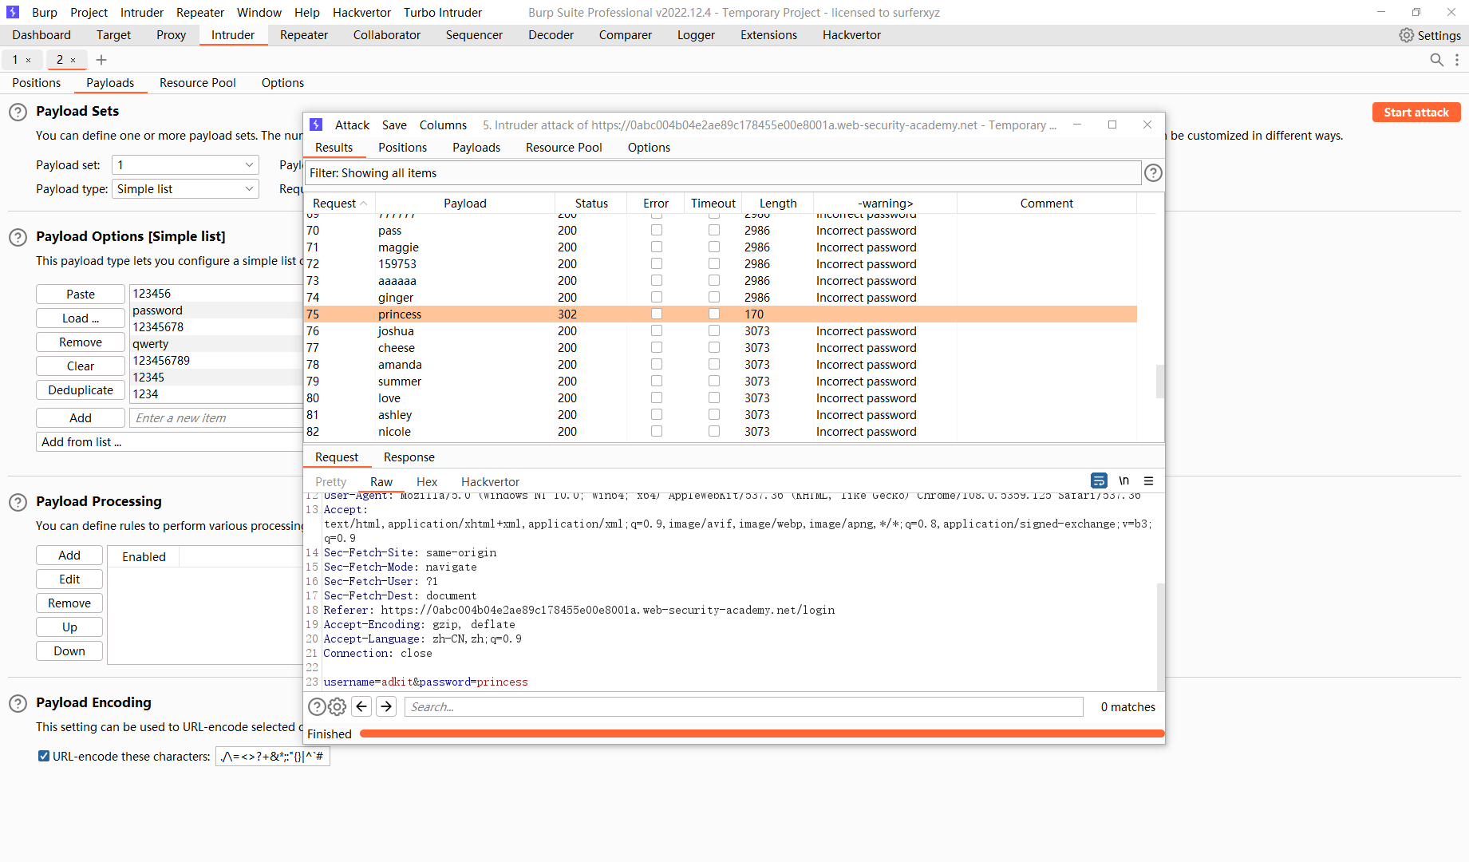Go to next search match arrow
The height and width of the screenshot is (862, 1469).
pyautogui.click(x=386, y=706)
